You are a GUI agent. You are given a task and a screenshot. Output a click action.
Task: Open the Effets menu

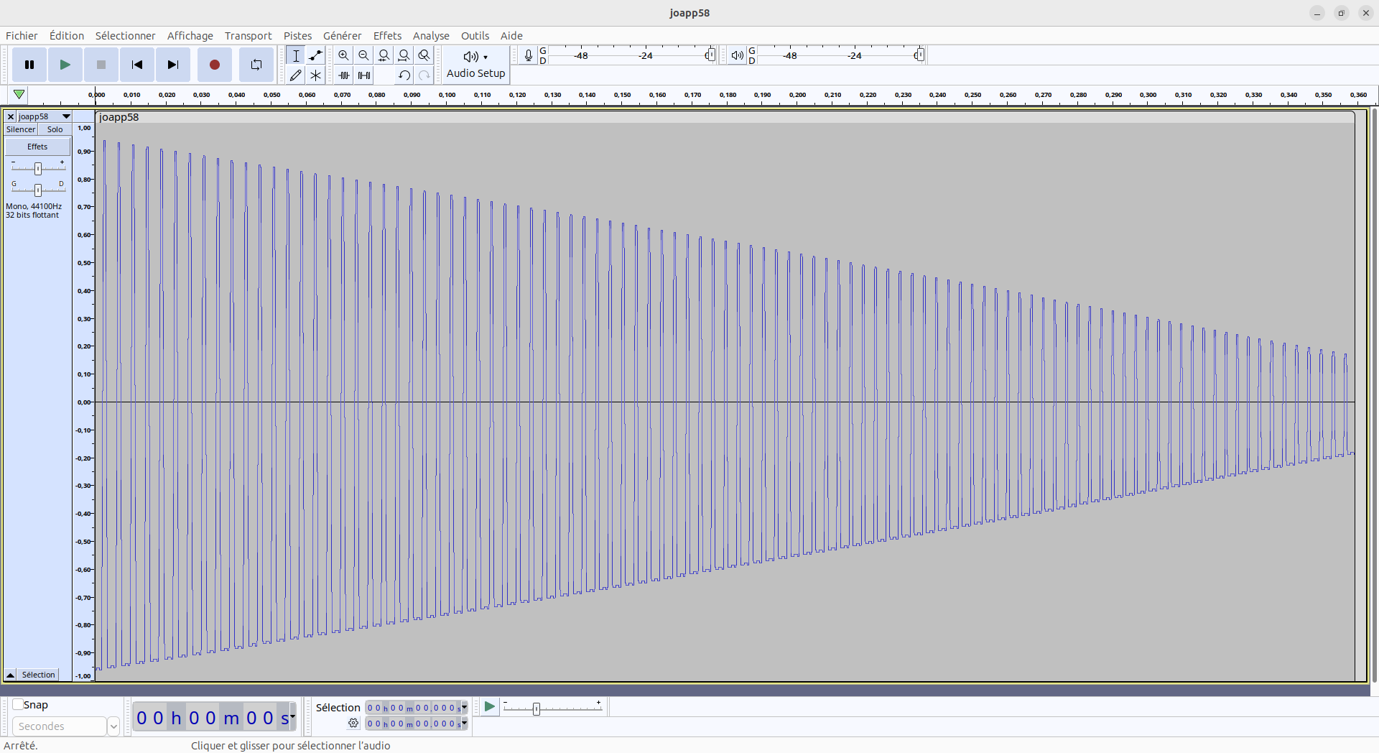(387, 36)
